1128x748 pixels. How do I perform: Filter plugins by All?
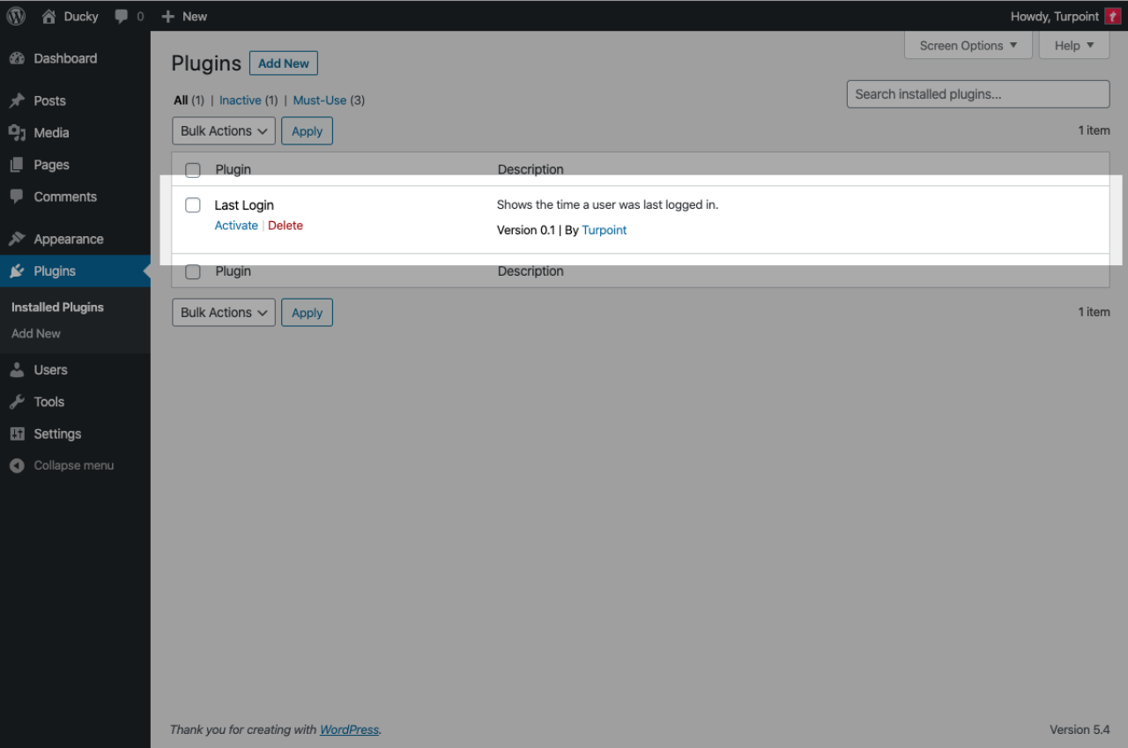coord(181,100)
